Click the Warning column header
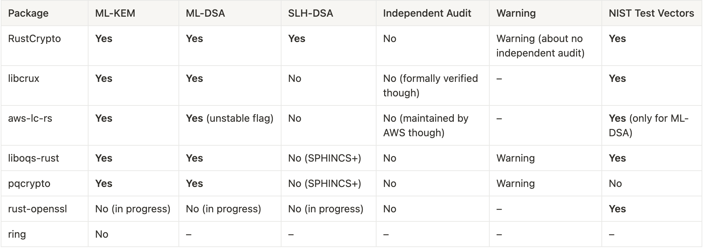The image size is (703, 250). [516, 13]
